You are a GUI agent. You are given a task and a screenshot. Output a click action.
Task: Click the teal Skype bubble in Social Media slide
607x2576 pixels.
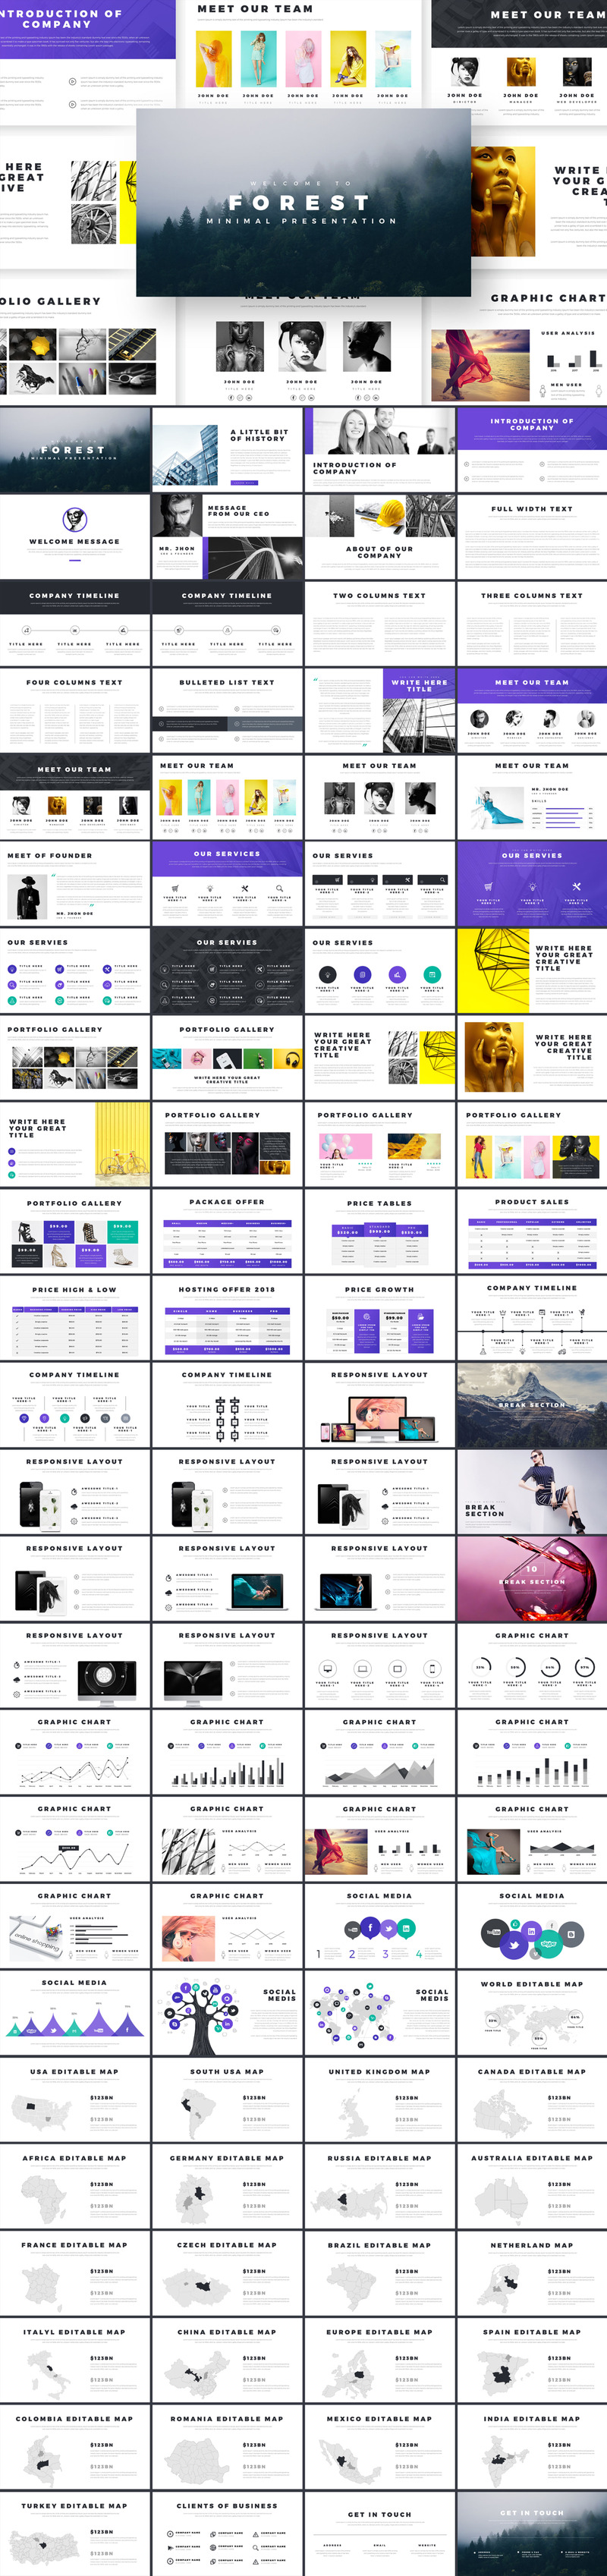548,1943
